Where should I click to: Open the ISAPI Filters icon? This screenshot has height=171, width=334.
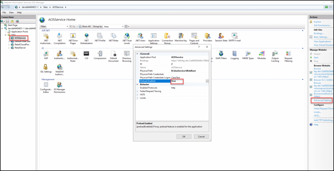click(x=221, y=55)
